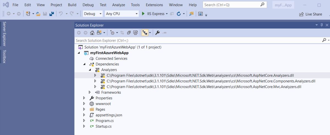
Task: Open the File menu
Action: [15, 5]
